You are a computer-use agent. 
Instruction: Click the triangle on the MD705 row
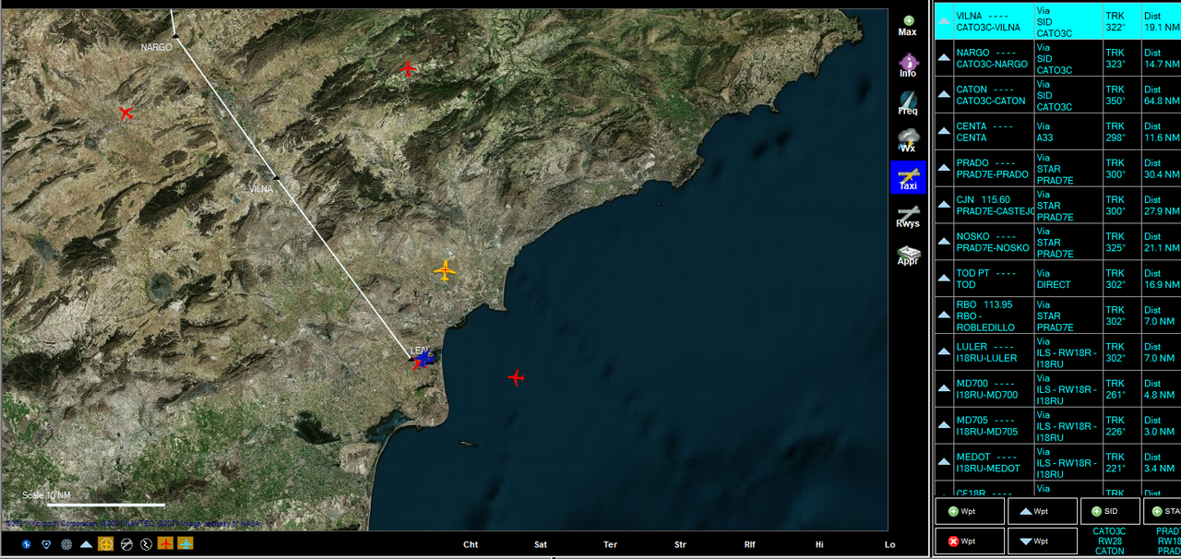pos(944,425)
